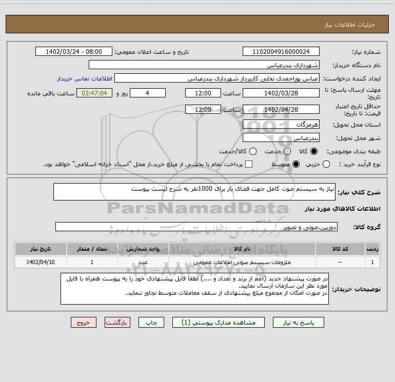
Task: Click the buyer name field شهرداری بندرعباس
Action: [204, 65]
